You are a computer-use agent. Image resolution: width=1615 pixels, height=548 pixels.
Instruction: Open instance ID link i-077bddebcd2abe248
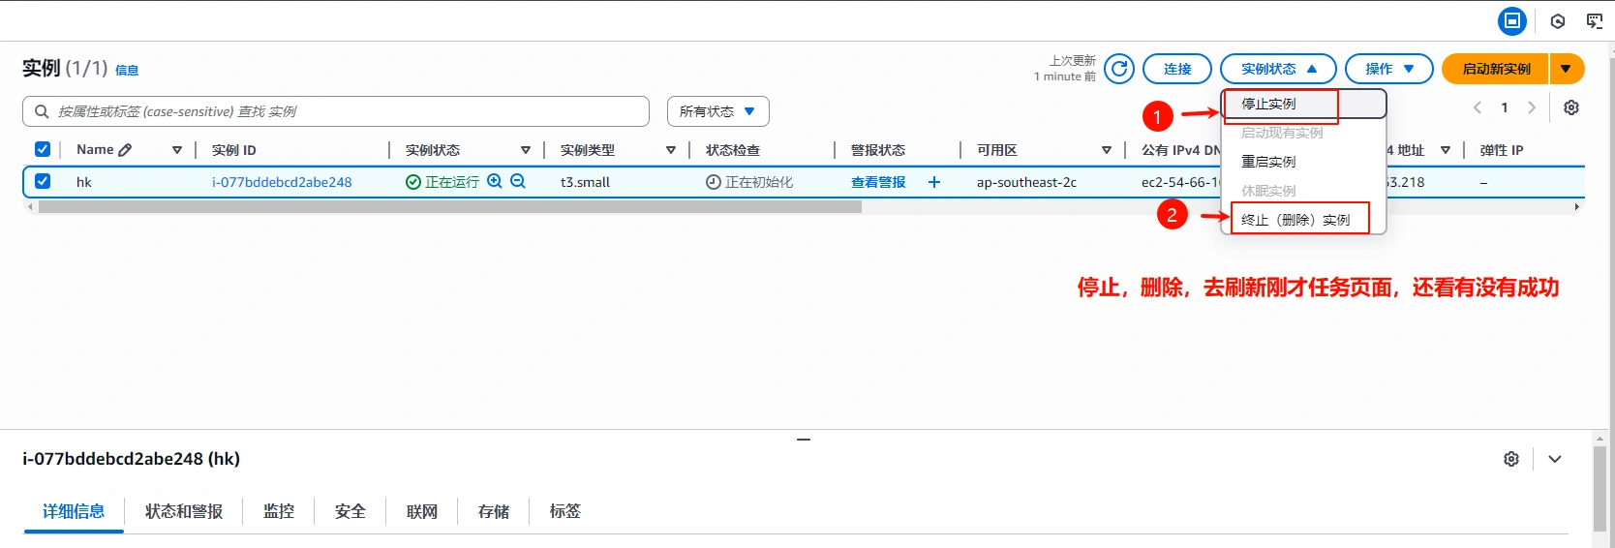pyautogui.click(x=282, y=182)
